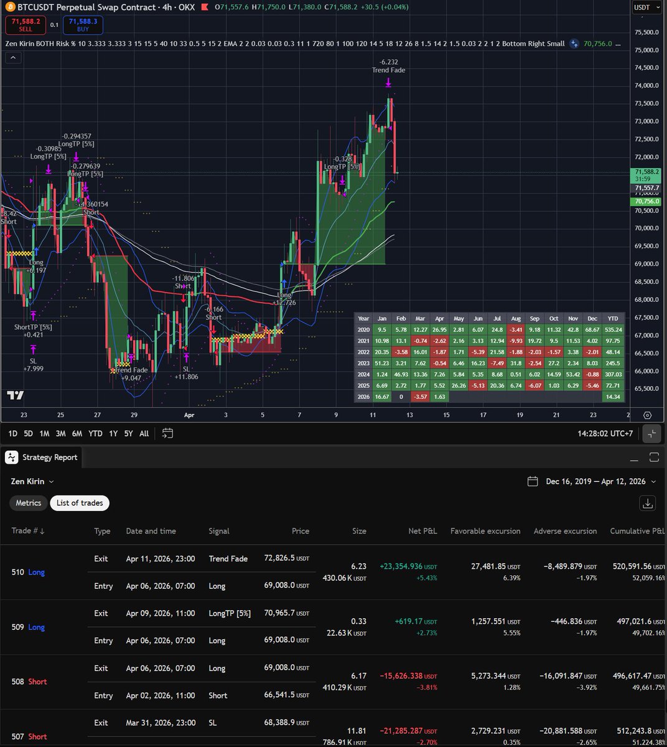Viewport: 667px width, 747px height.
Task: Click the blue BUY 71,588.3 button
Action: point(83,25)
